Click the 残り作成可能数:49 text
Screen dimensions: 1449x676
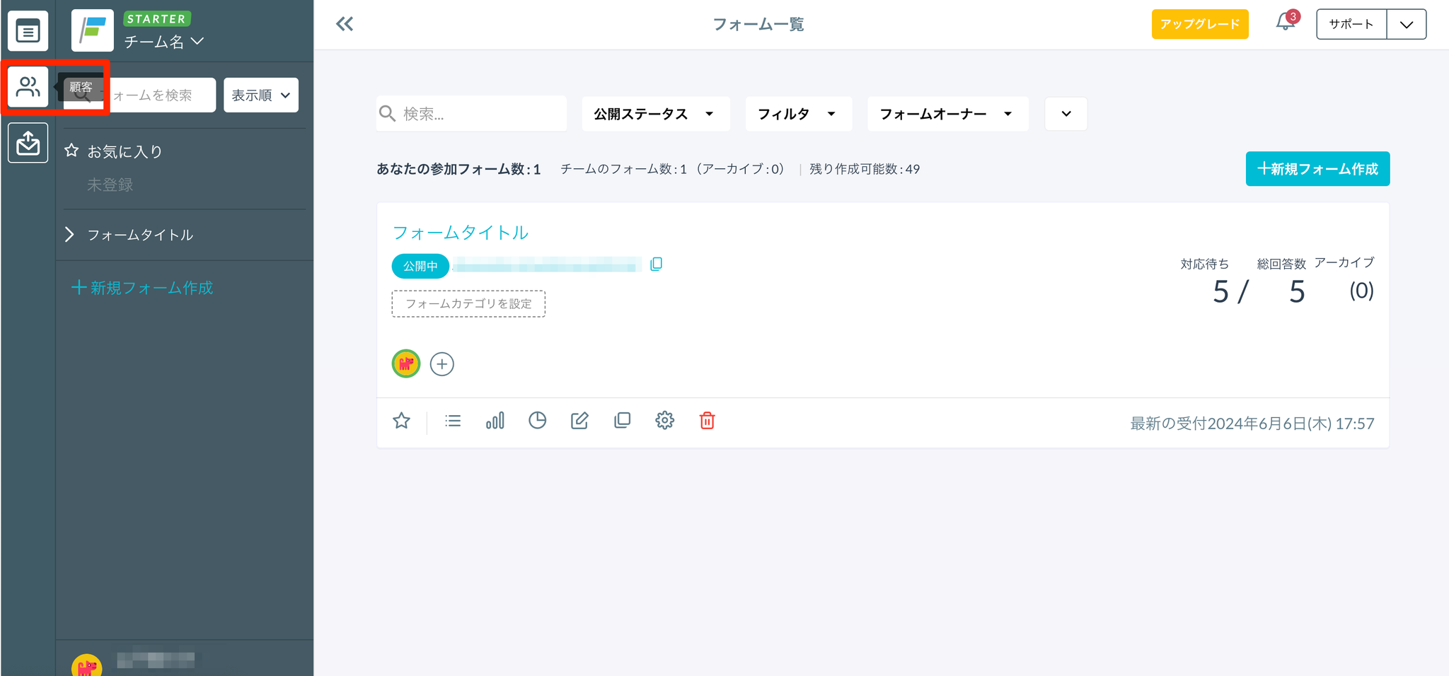pyautogui.click(x=865, y=169)
